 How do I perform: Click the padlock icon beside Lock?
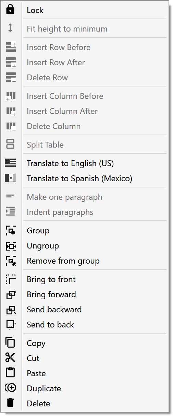11,10
